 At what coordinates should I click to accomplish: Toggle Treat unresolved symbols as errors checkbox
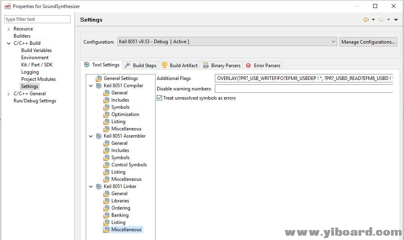tap(159, 98)
